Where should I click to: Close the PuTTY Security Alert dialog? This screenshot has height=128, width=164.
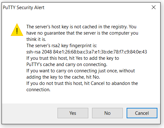click(x=154, y=7)
